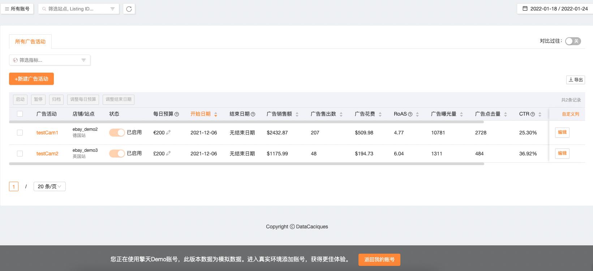Click the 暂停 bulk action button
This screenshot has height=271, width=593.
tap(38, 99)
